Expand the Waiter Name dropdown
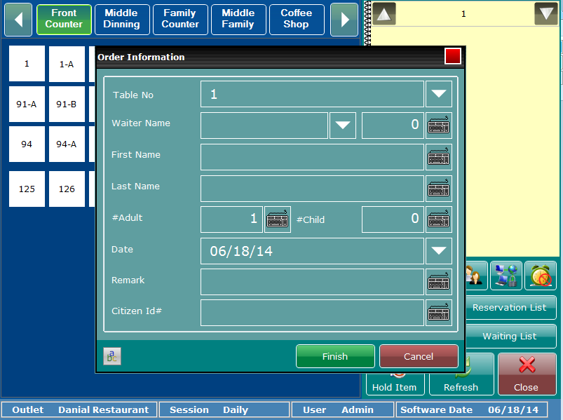Screen dimensions: 563x420 [x=343, y=126]
